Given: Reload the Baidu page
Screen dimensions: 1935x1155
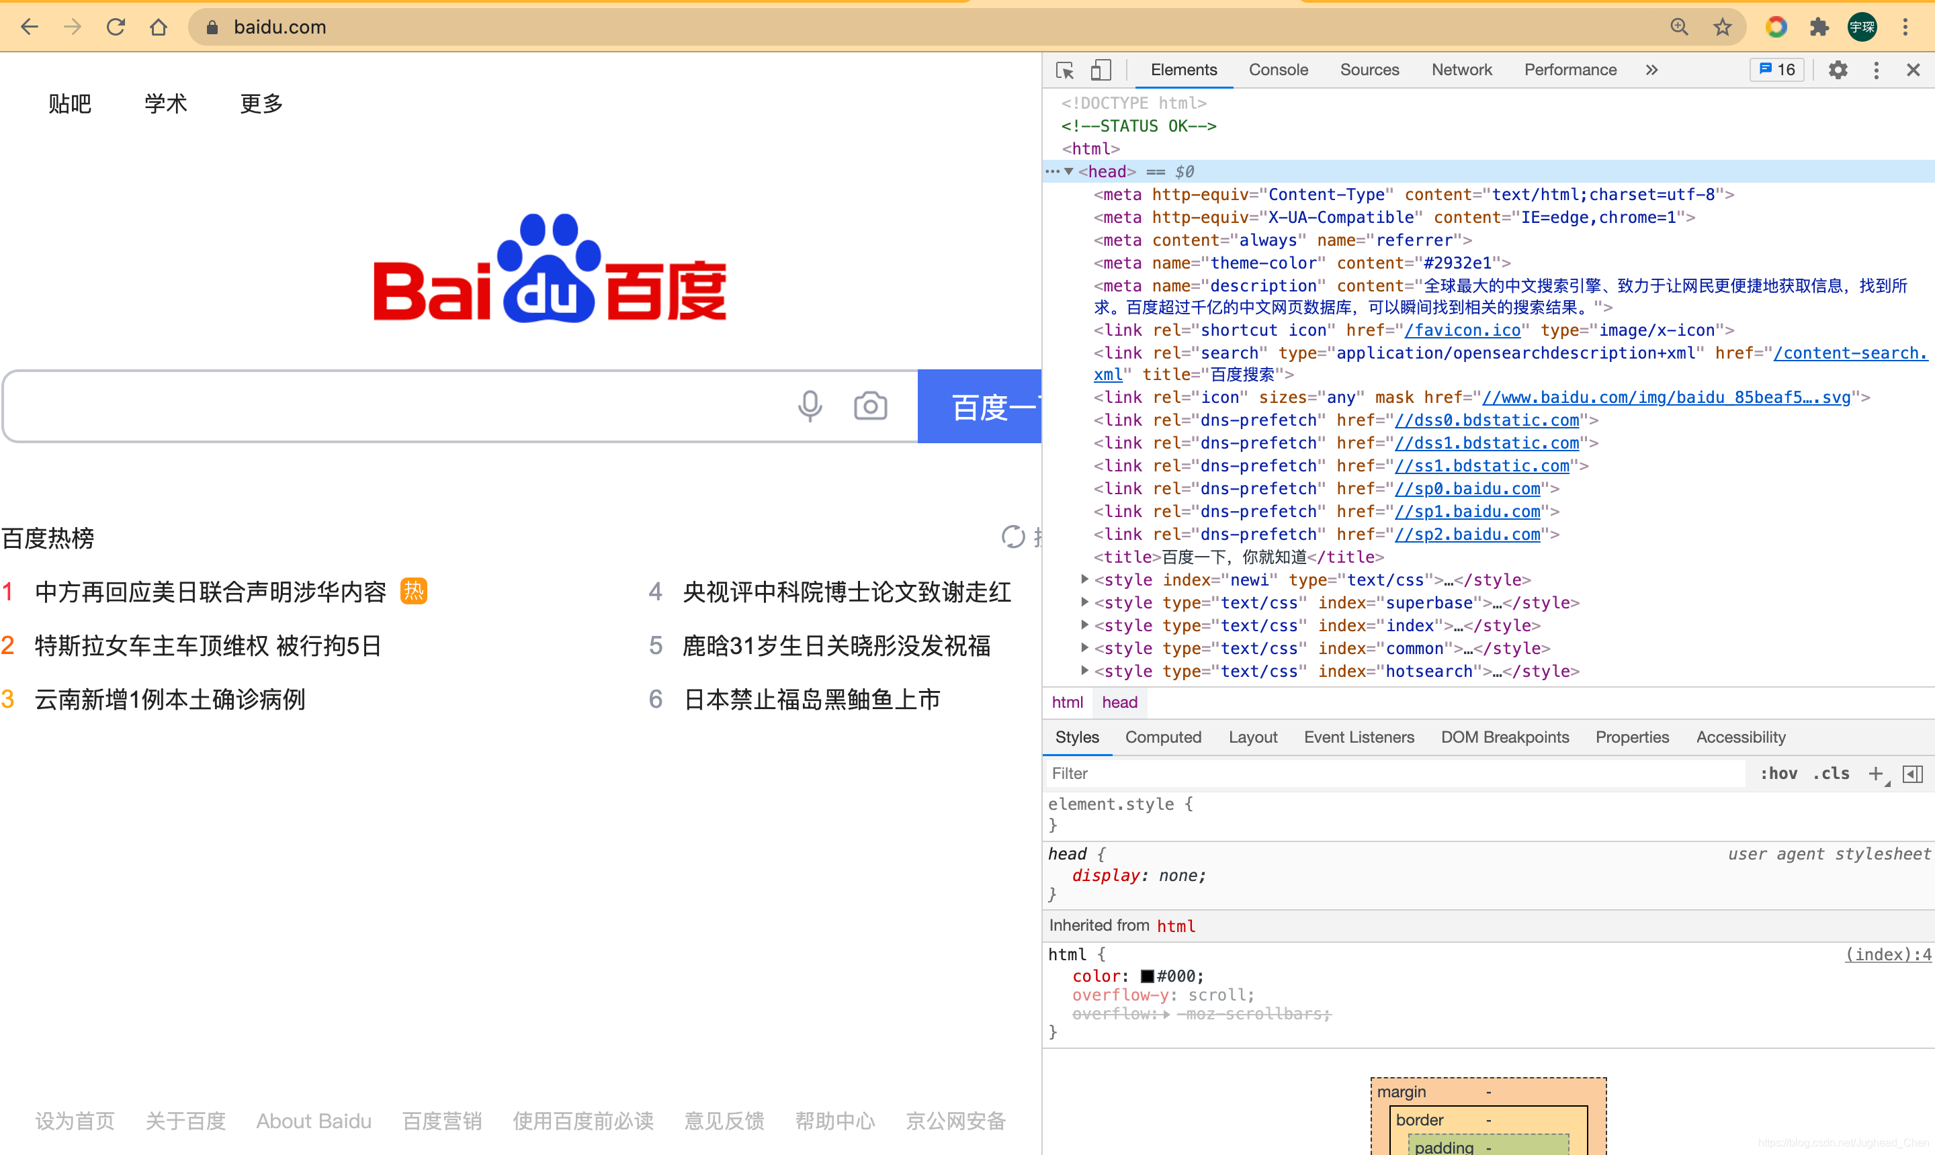Looking at the screenshot, I should [116, 28].
